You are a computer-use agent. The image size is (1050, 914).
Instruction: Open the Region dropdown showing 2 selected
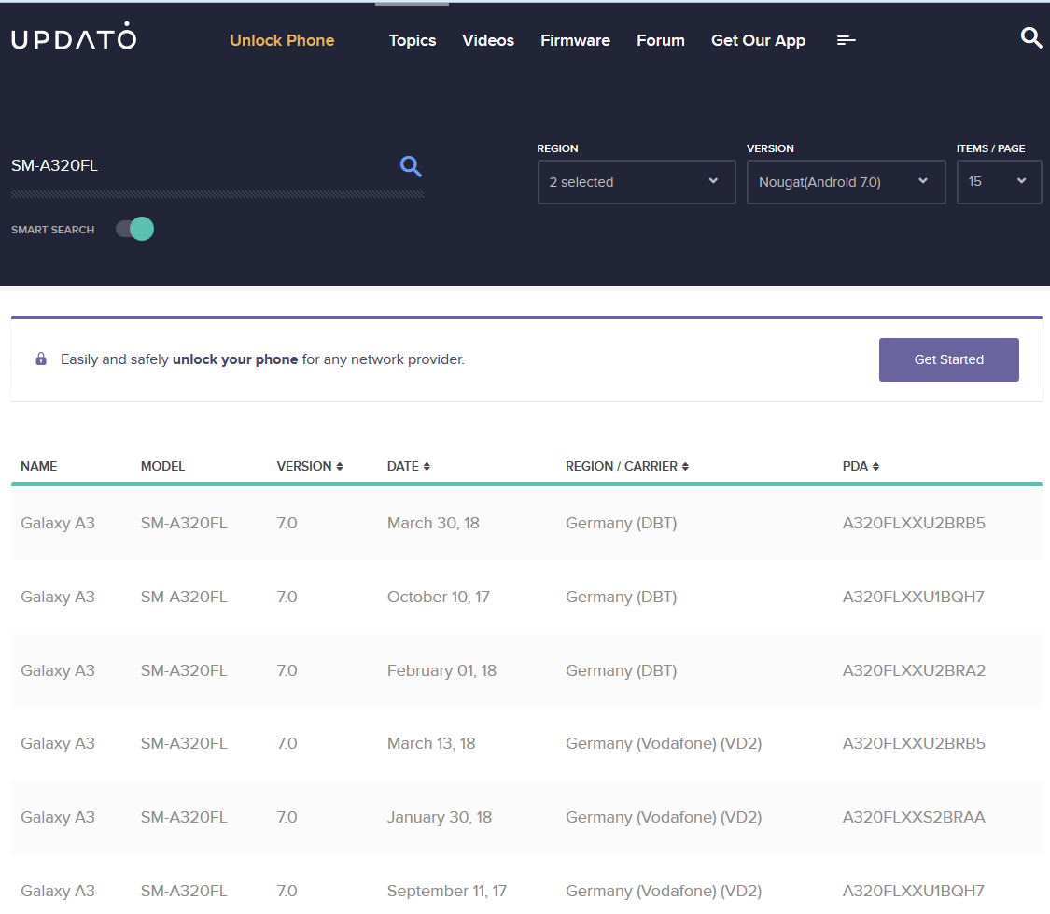tap(637, 181)
